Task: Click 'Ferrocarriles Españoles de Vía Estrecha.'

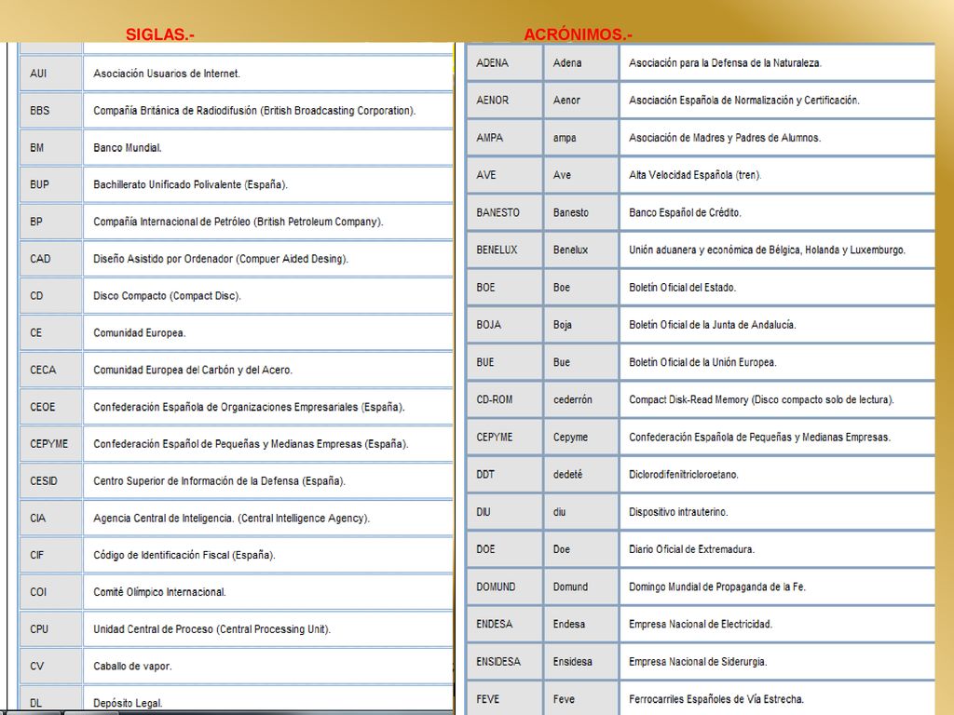Action: (716, 699)
